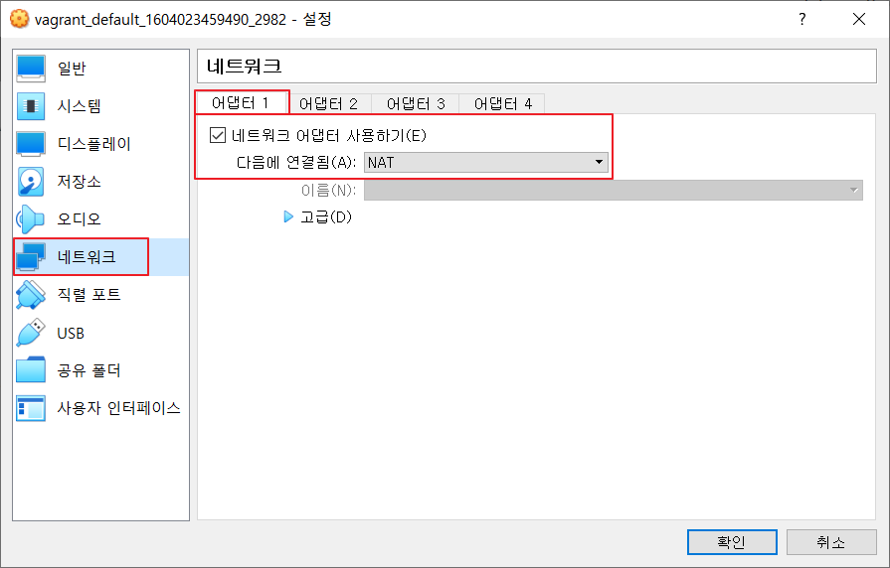
Task: Open the 일반 (General) settings icon
Action: point(31,69)
